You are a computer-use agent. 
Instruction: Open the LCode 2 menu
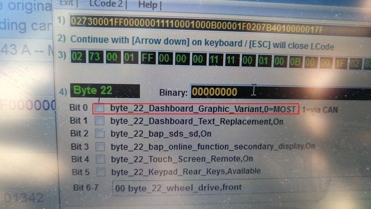coord(106,3)
